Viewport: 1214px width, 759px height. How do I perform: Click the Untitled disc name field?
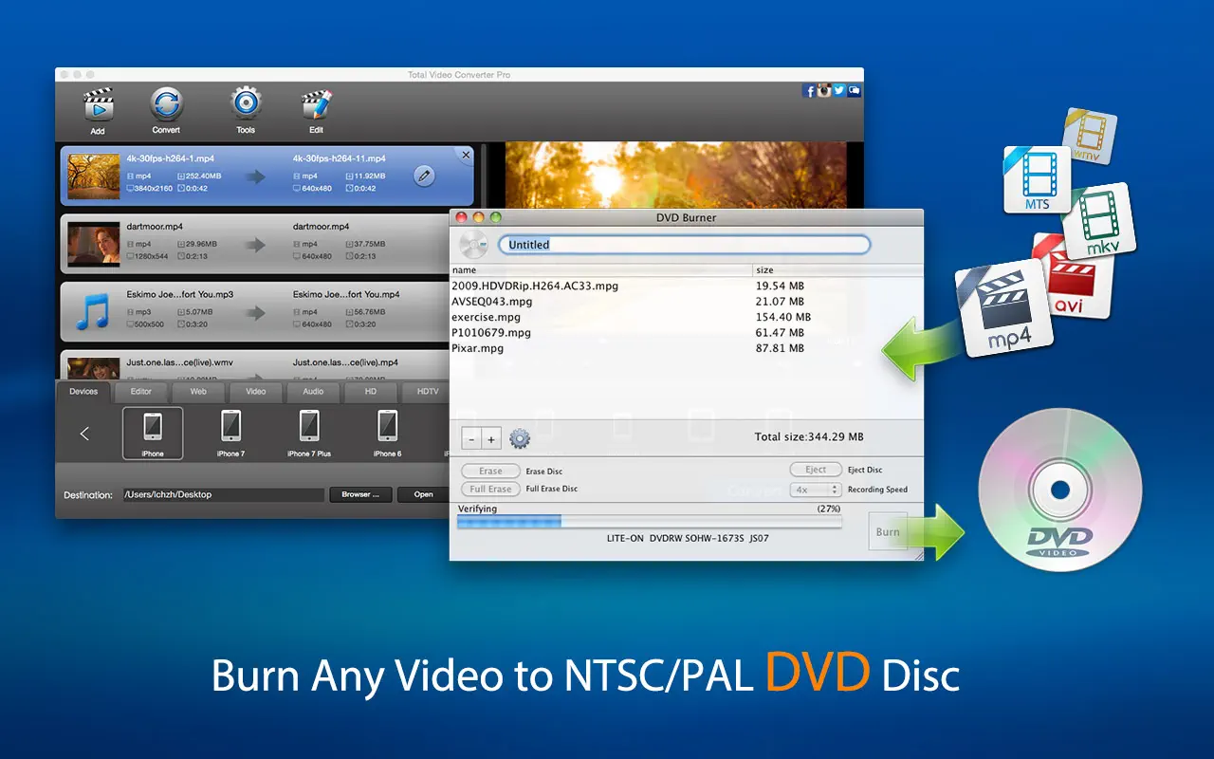(684, 245)
